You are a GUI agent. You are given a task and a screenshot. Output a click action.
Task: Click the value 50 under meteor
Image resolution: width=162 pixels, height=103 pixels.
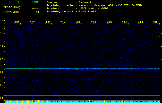click(x=37, y=12)
